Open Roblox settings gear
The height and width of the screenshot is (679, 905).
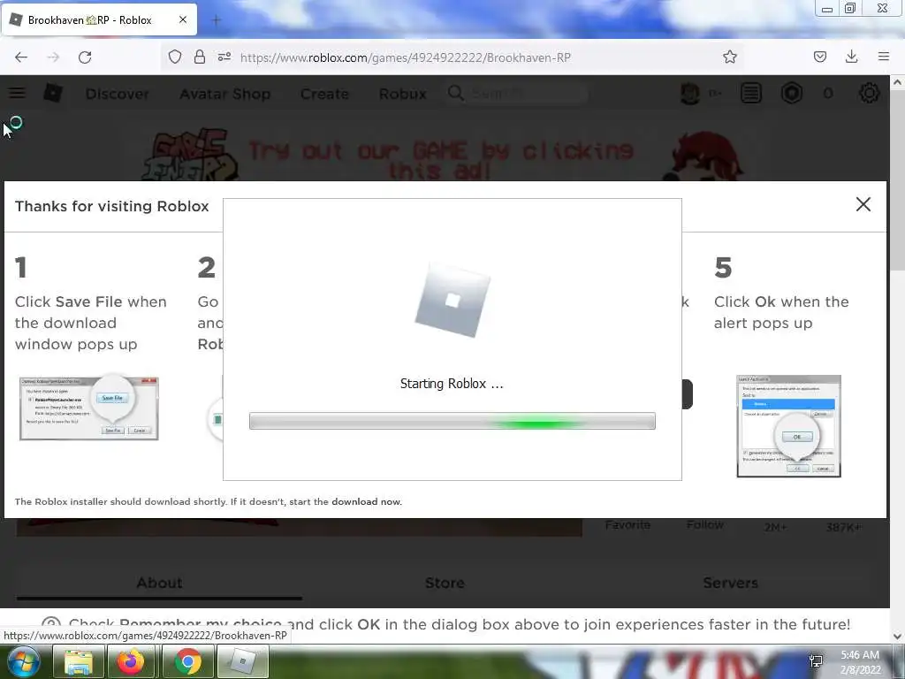tap(870, 93)
